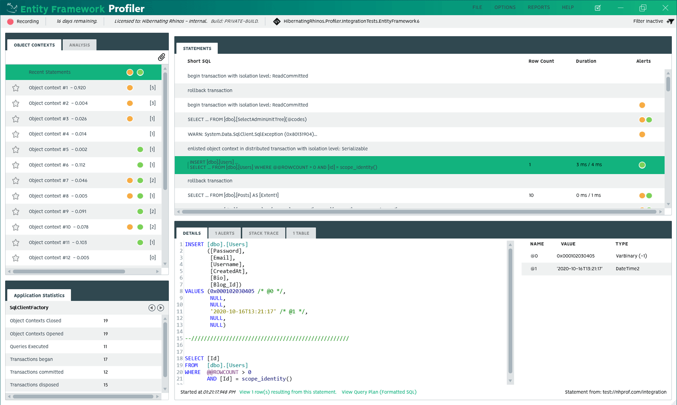
Task: Click the object contexts vertical scrollbar
Action: 165,131
